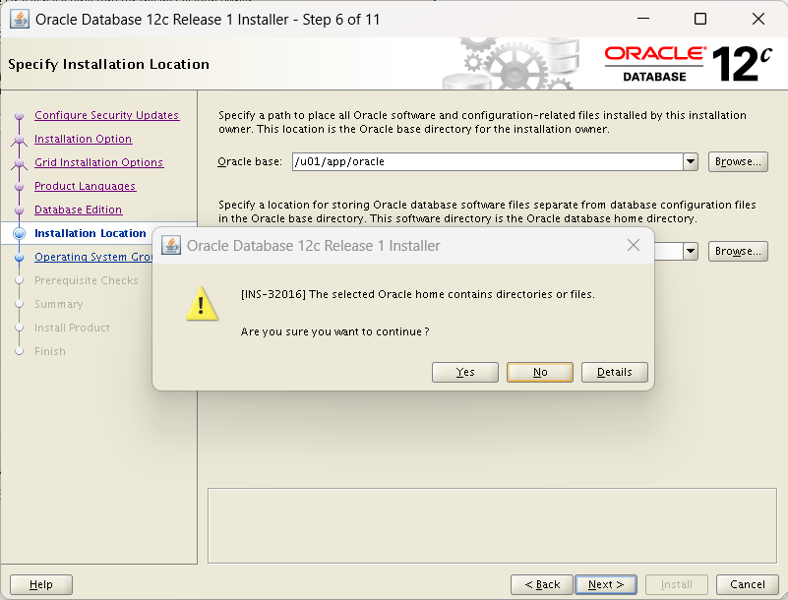Click the No button in warning dialog
Viewport: 788px width, 600px height.
point(540,372)
